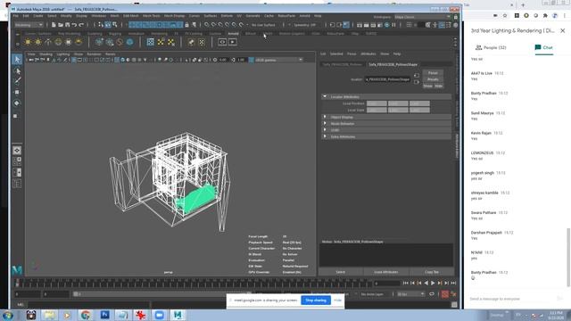Click the single perspective view layout button

click(x=17, y=151)
